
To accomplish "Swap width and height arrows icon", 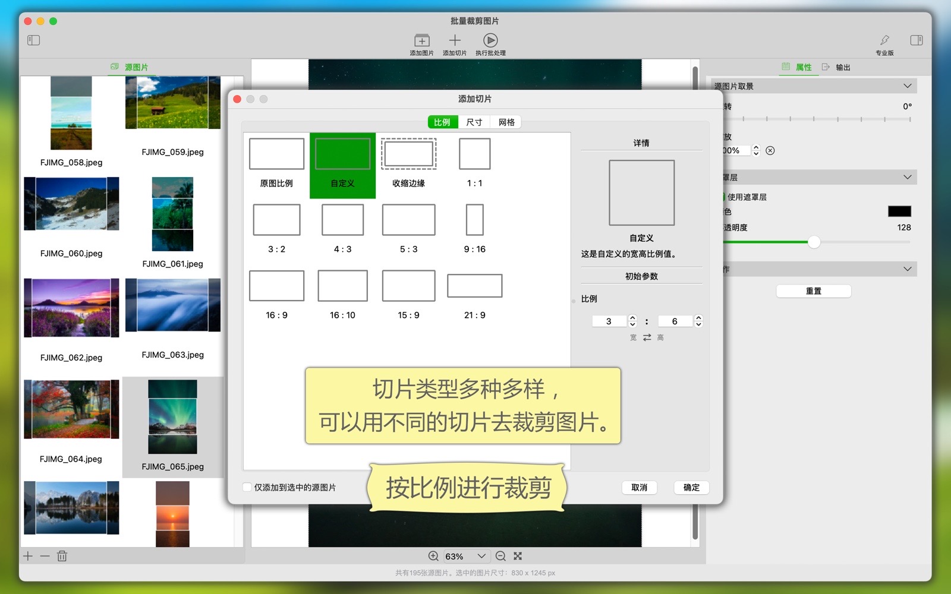I will tap(647, 337).
